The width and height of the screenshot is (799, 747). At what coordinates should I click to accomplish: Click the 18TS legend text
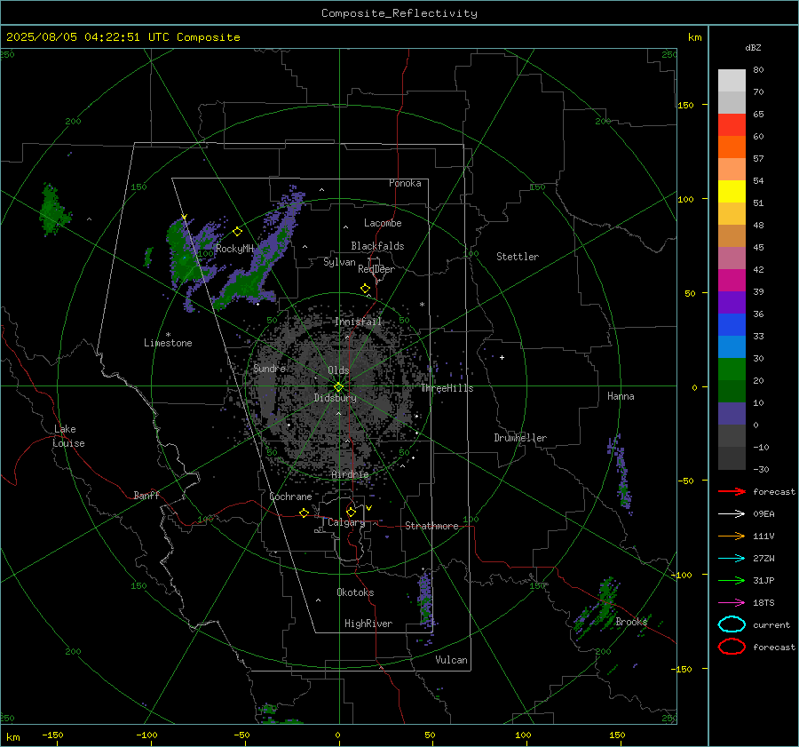point(763,603)
